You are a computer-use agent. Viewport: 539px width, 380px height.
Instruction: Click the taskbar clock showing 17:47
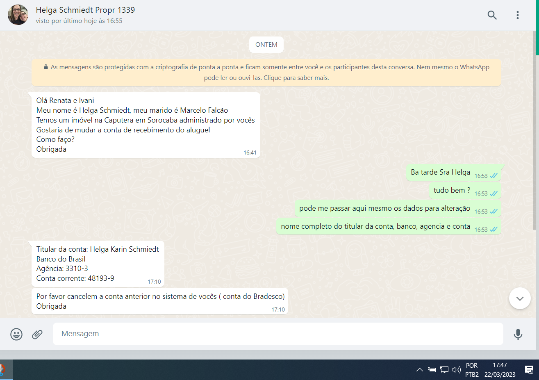point(500,370)
